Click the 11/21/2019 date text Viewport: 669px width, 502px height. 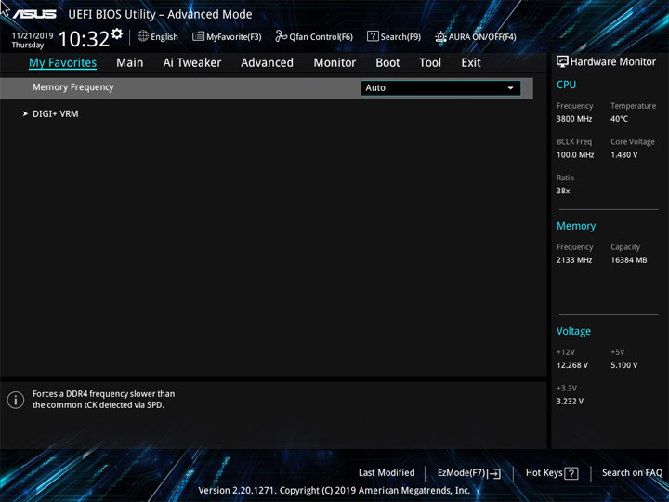(33, 36)
